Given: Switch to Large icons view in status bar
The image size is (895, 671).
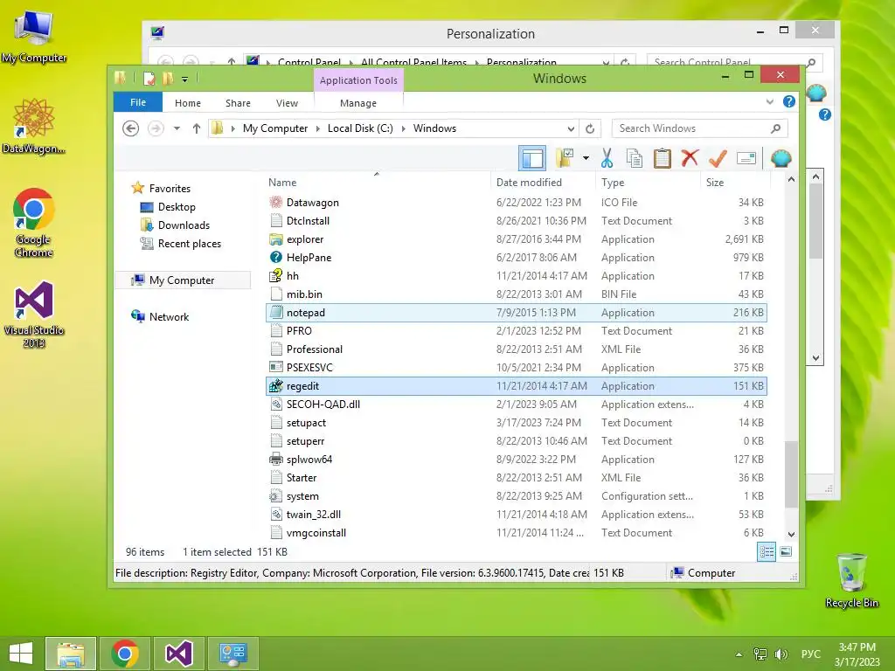Looking at the screenshot, I should coord(786,552).
